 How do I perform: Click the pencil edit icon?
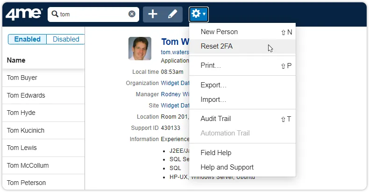pyautogui.click(x=172, y=14)
